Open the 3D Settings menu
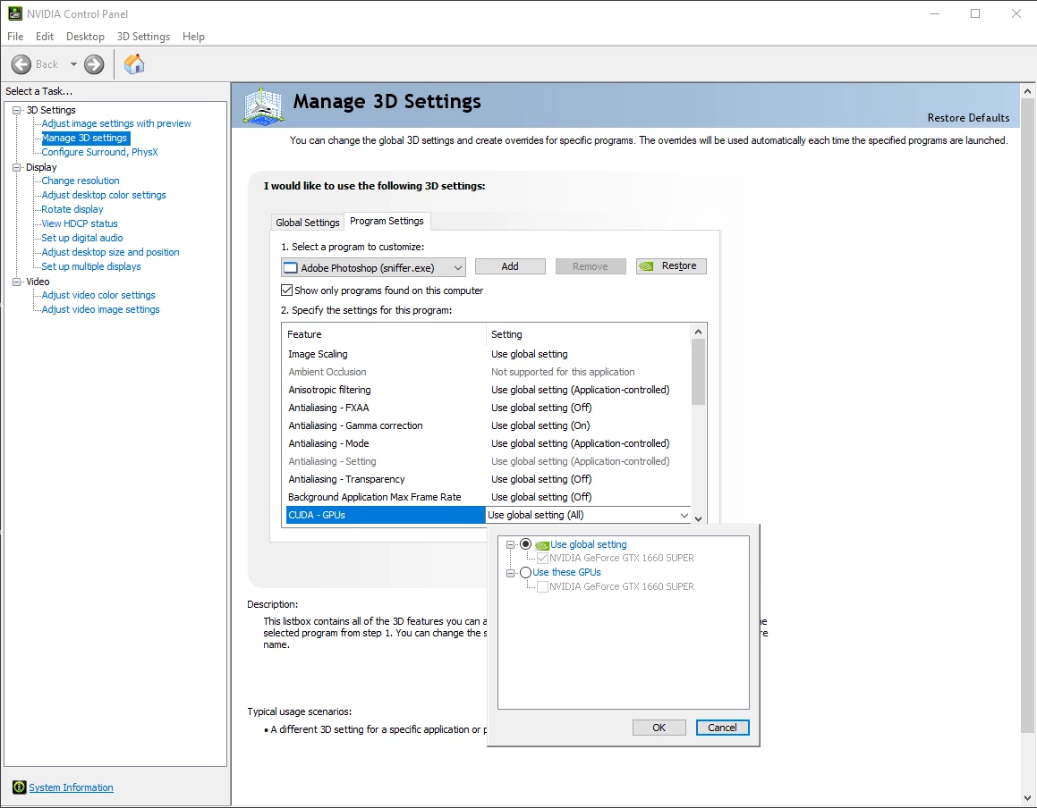 [x=143, y=37]
